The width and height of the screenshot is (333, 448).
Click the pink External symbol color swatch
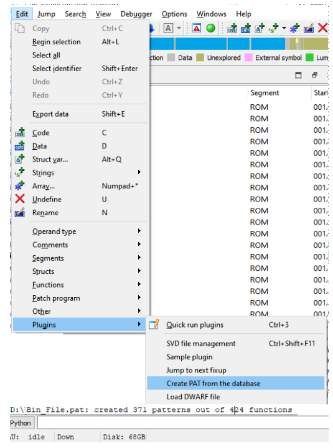[x=248, y=57]
